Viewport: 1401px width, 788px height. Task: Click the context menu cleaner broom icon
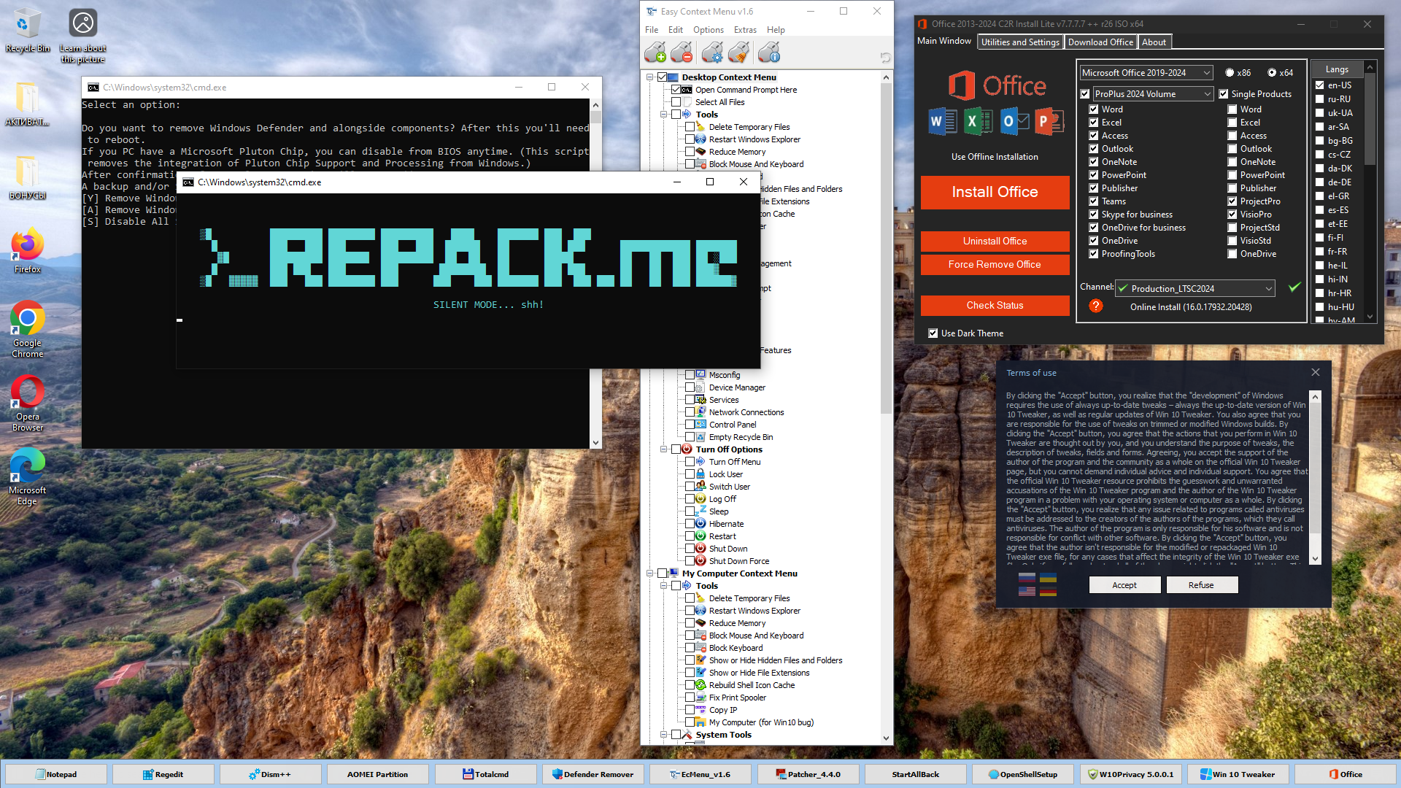tap(739, 53)
